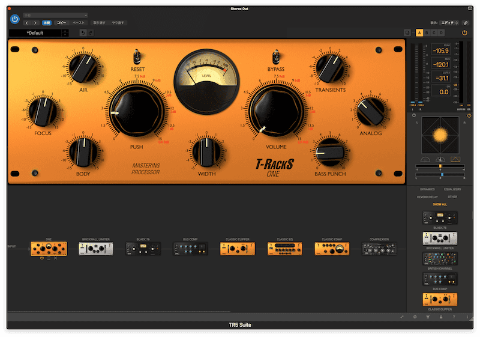Select snapshot B

click(x=427, y=33)
